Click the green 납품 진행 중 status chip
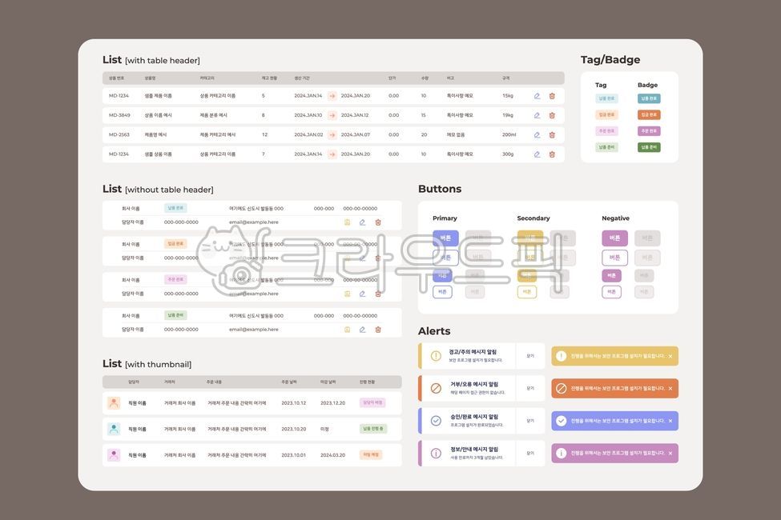This screenshot has width=781, height=520. 373,426
